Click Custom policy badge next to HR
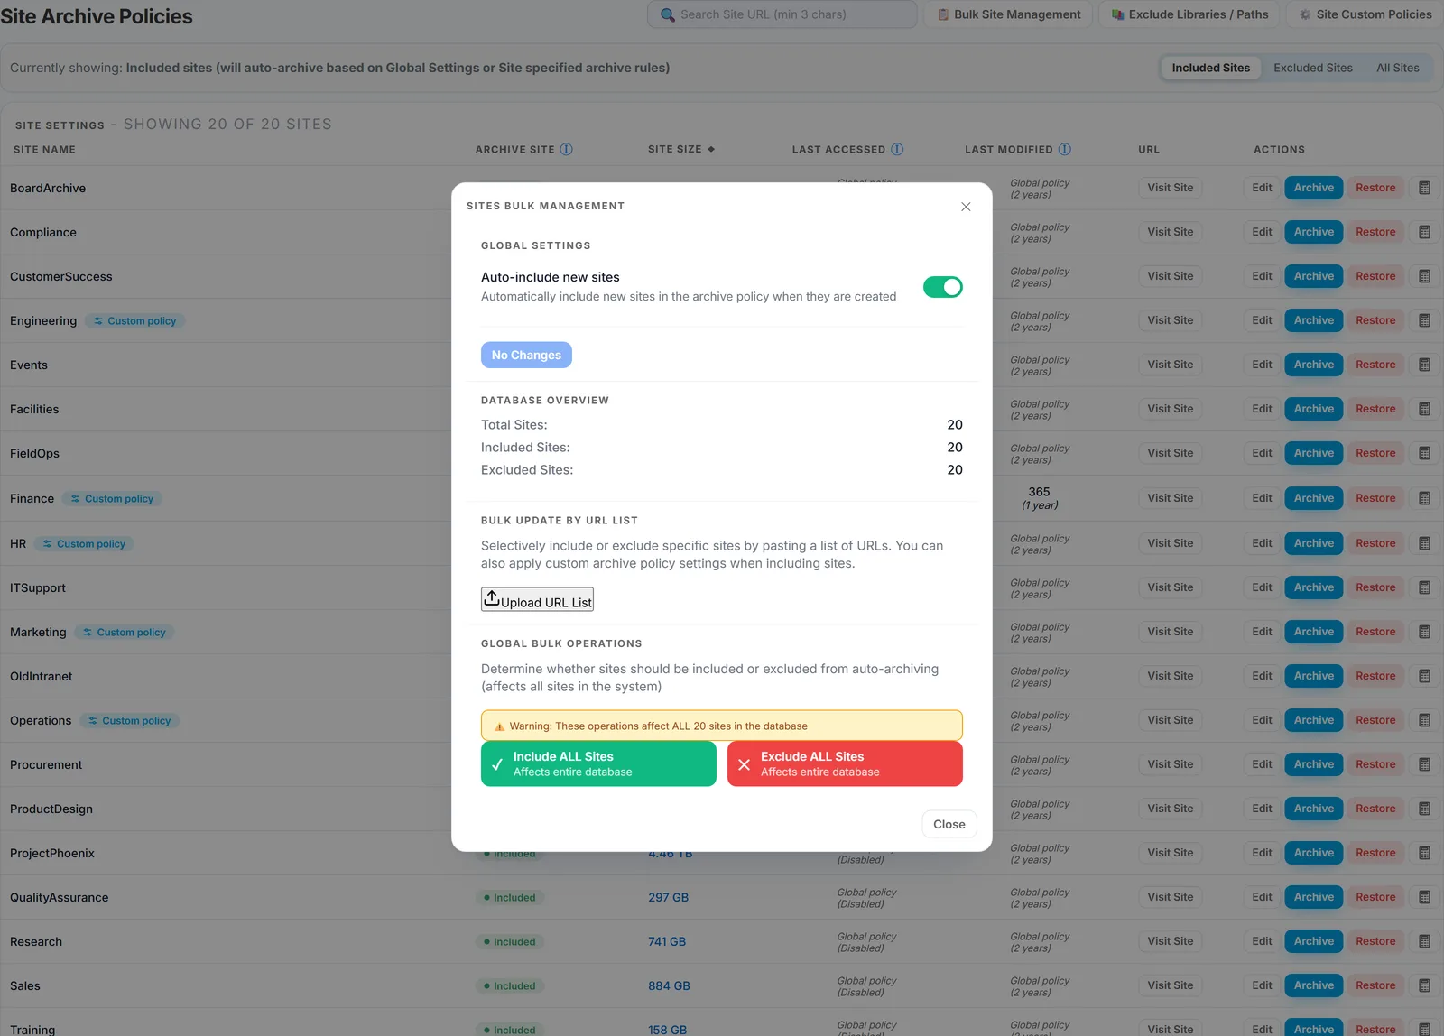Screen dimensions: 1444x1036 pyautogui.click(x=84, y=544)
